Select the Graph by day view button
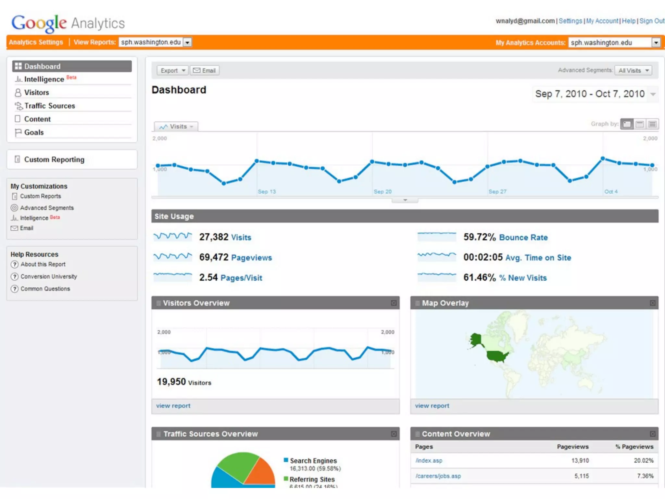This screenshot has width=665, height=499. tap(627, 124)
